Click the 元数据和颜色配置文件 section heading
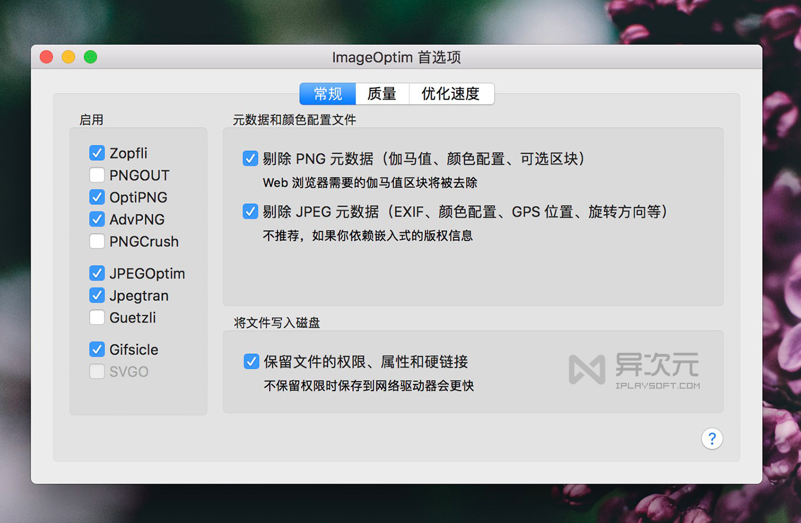The width and height of the screenshot is (801, 523). [294, 120]
